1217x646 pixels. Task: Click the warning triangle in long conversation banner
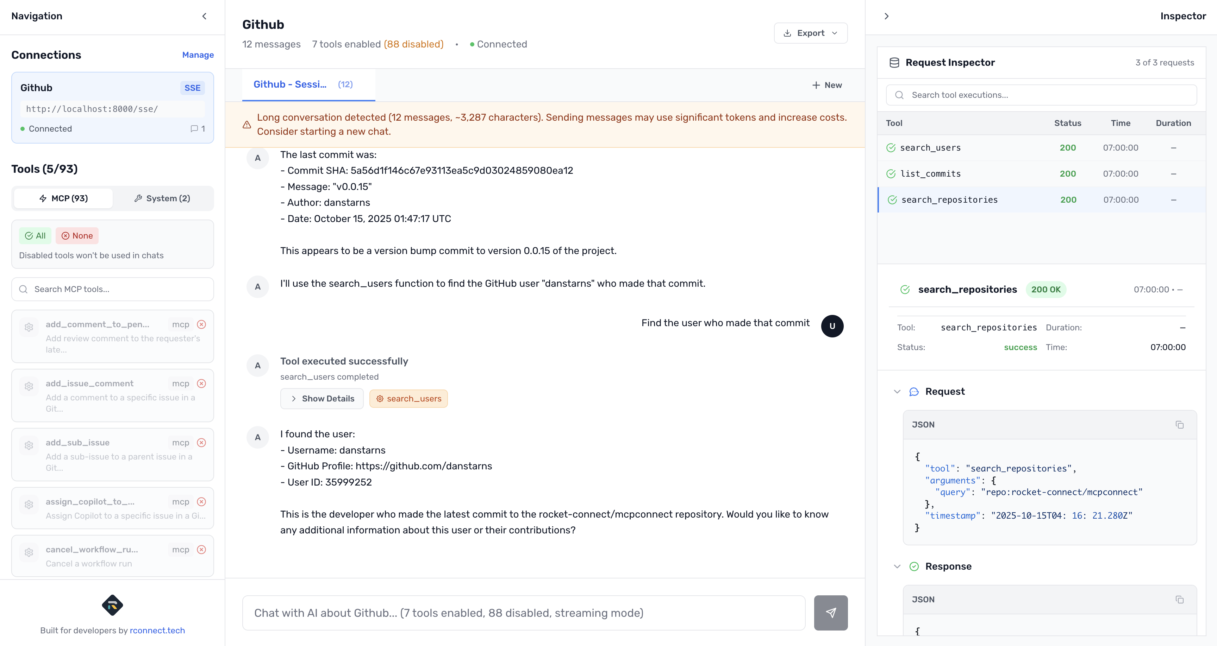[x=247, y=125]
